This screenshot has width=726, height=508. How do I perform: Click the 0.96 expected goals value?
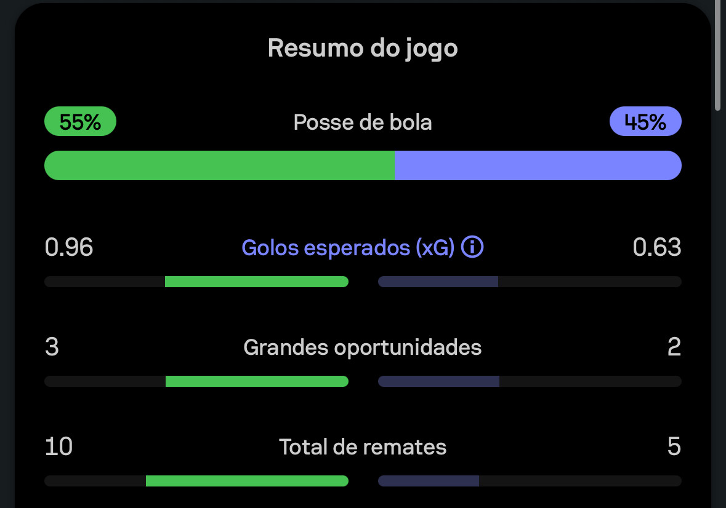point(69,248)
